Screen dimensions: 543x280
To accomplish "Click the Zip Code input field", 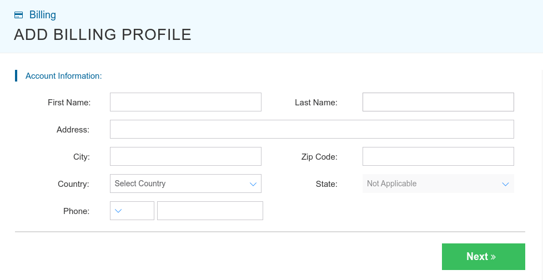I will pos(438,156).
